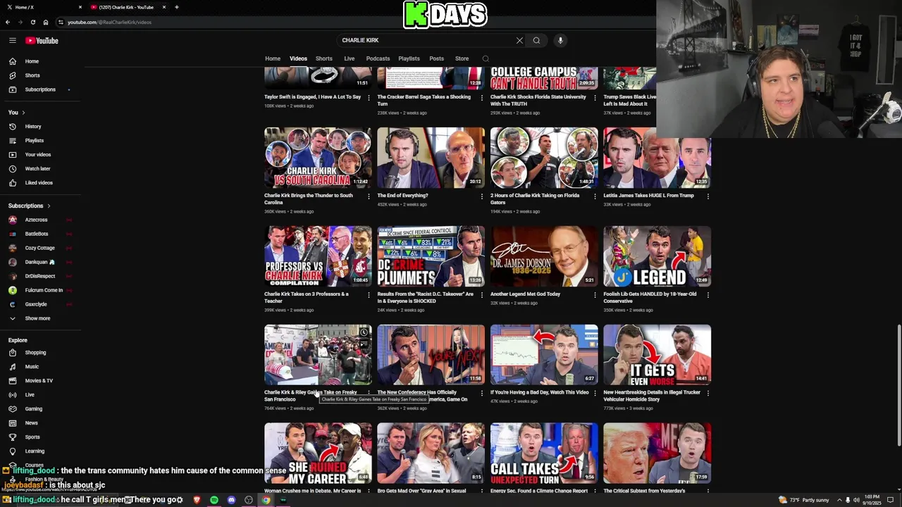Open Shorts in the sidebar
Image resolution: width=902 pixels, height=507 pixels.
click(39, 75)
